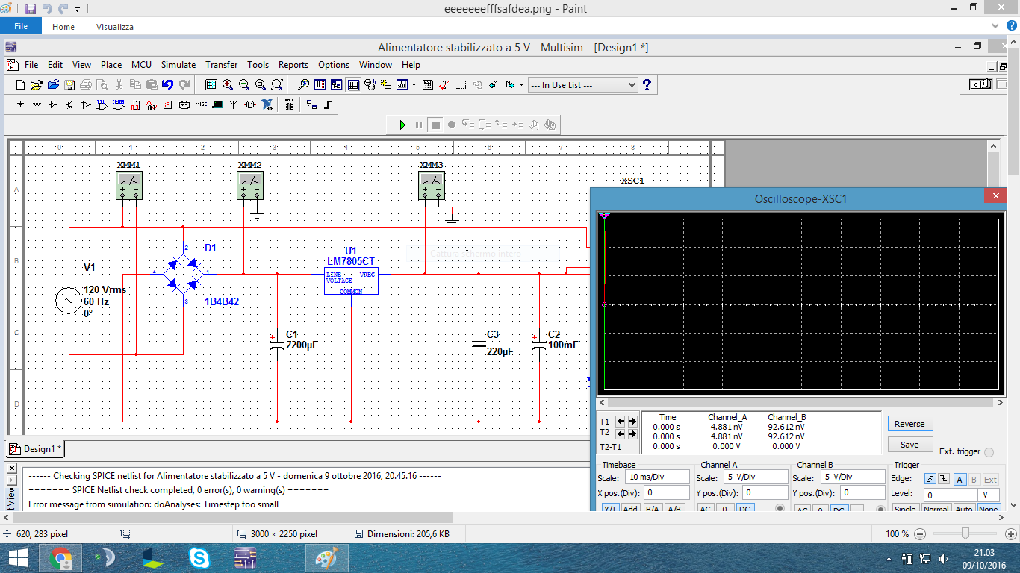Click the blue Undo arrow in Multisim toolbar

coord(168,85)
